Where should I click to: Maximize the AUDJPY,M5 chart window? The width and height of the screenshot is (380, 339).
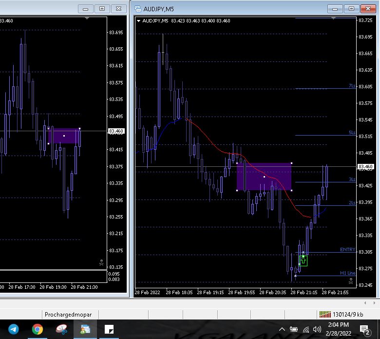coord(352,9)
